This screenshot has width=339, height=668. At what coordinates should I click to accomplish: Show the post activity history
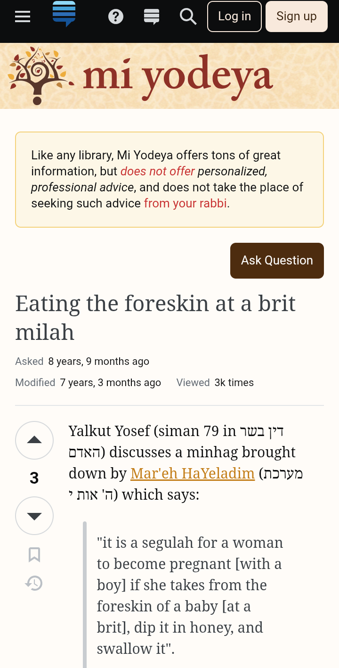34,584
